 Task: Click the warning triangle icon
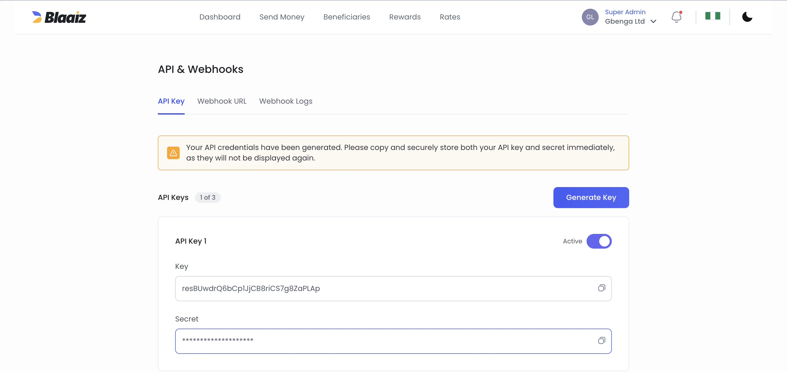[x=173, y=153]
